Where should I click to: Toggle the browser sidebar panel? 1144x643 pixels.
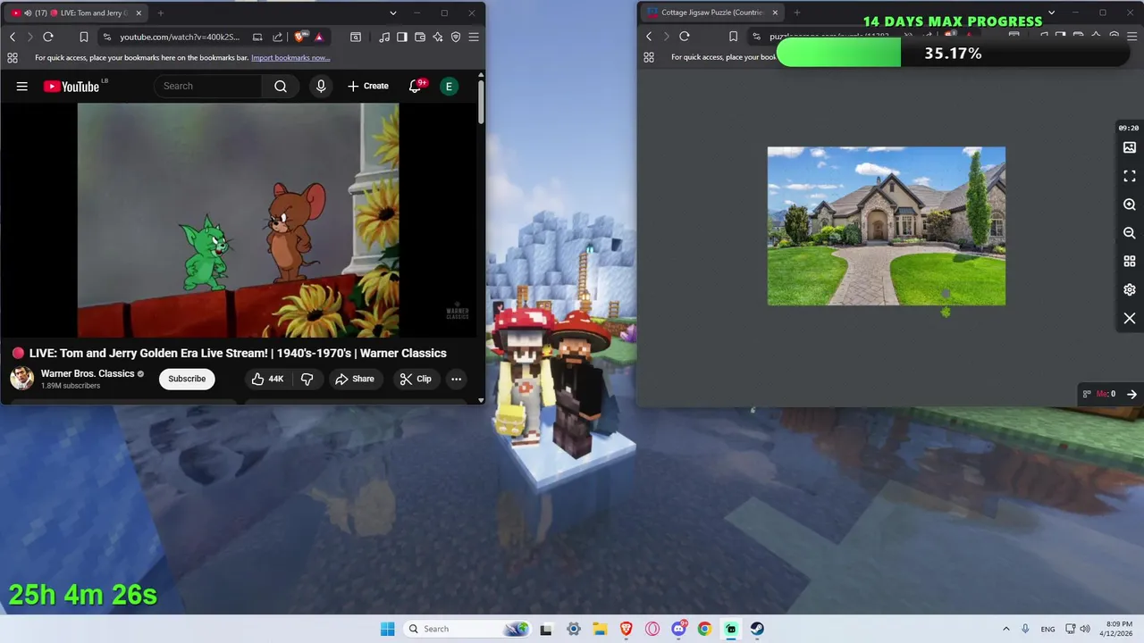coord(402,37)
